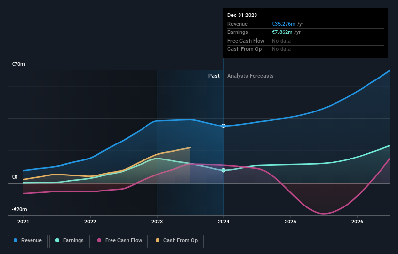The height and width of the screenshot is (254, 398).
Task: Click the €35.276m revenue value
Action: (284, 24)
